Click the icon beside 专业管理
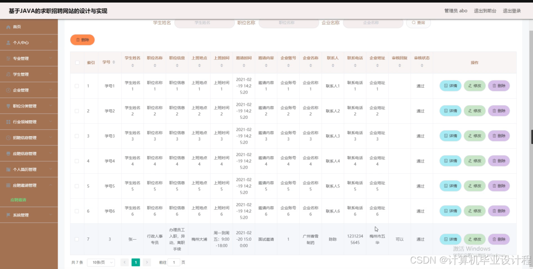 [x=8, y=59]
